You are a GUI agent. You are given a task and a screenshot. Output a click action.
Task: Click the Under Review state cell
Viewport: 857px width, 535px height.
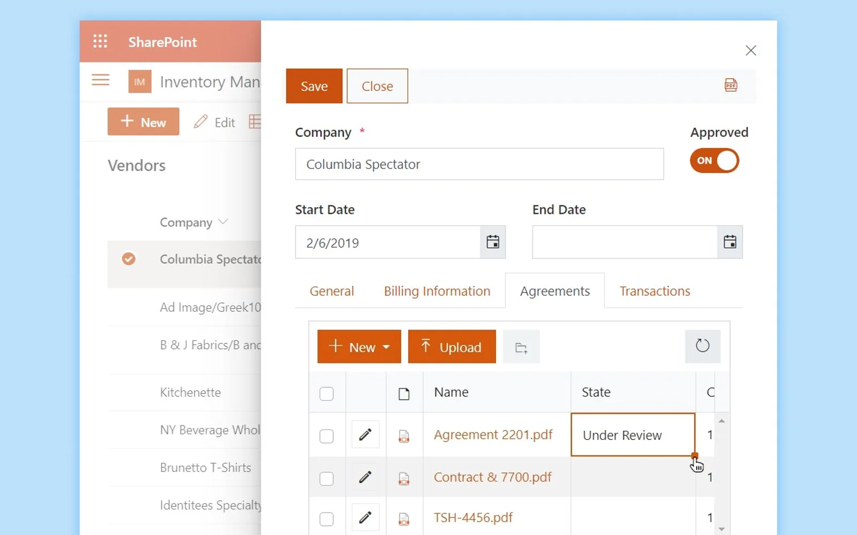(633, 434)
